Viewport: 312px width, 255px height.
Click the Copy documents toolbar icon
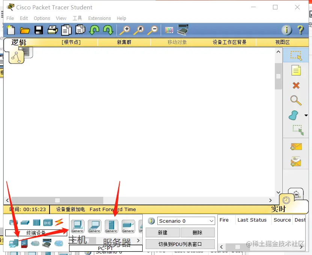66,30
